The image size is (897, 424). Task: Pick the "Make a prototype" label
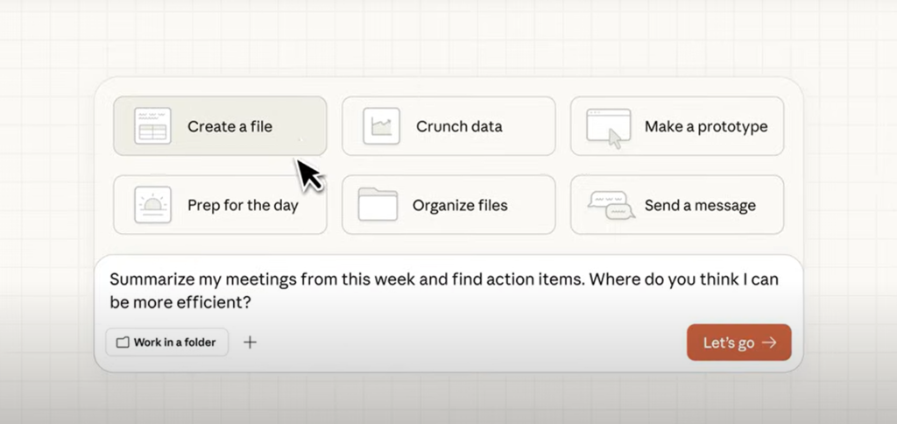click(x=706, y=126)
